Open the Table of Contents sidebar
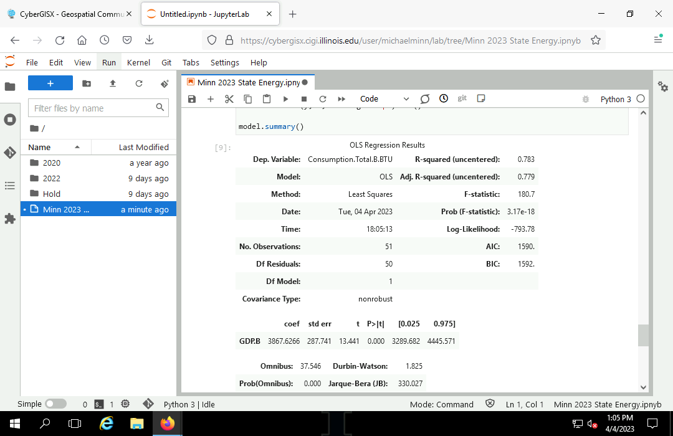 pyautogui.click(x=10, y=186)
